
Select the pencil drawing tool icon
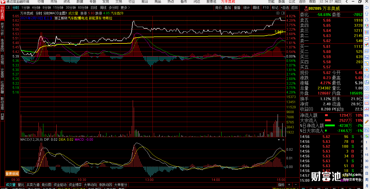click(367, 121)
